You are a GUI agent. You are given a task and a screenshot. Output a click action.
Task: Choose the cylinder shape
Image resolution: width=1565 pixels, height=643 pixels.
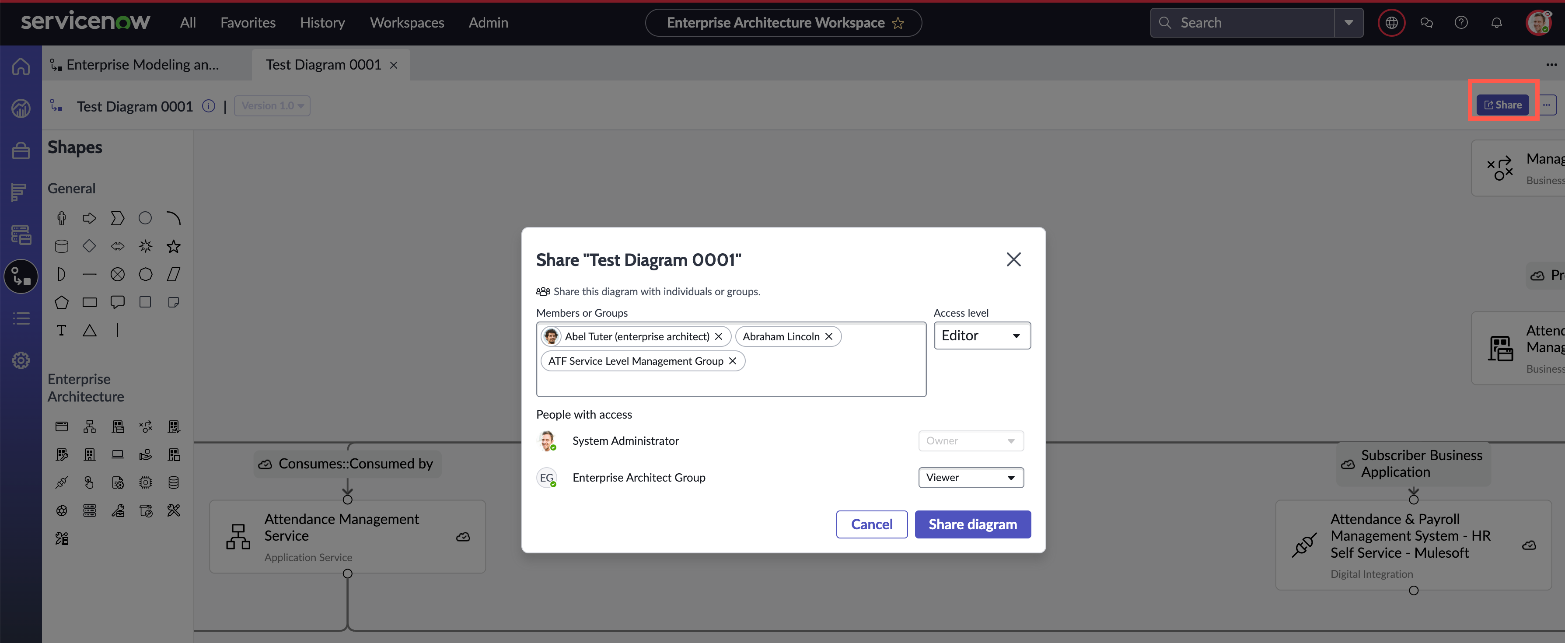[x=61, y=246]
